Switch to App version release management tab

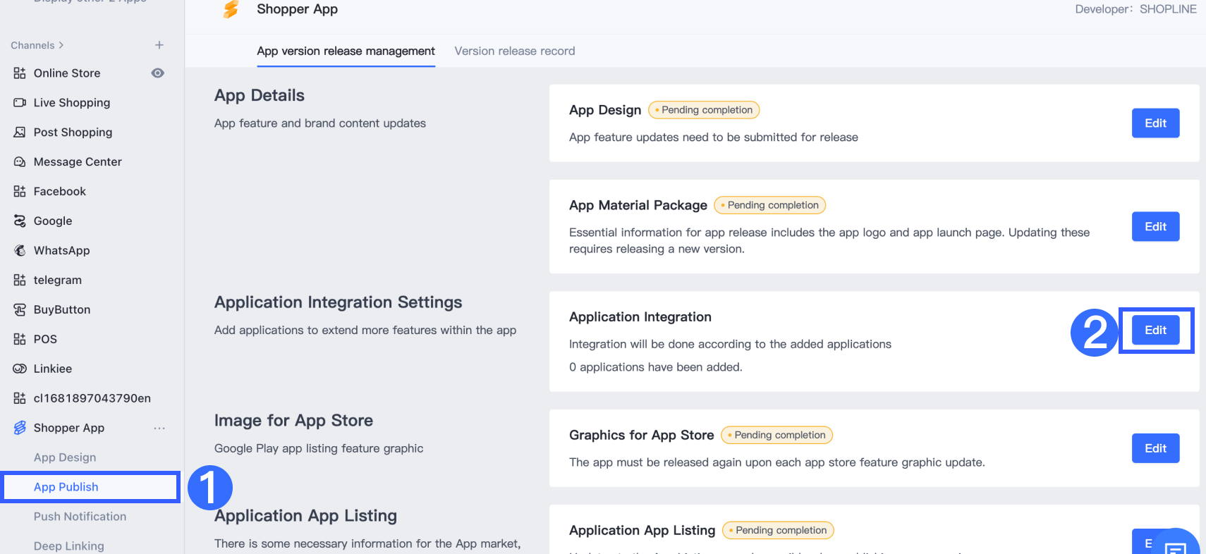(x=346, y=51)
